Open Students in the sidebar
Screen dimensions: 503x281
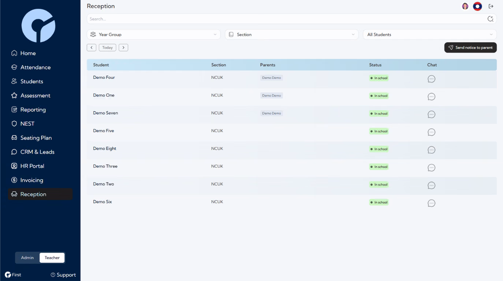click(x=40, y=81)
